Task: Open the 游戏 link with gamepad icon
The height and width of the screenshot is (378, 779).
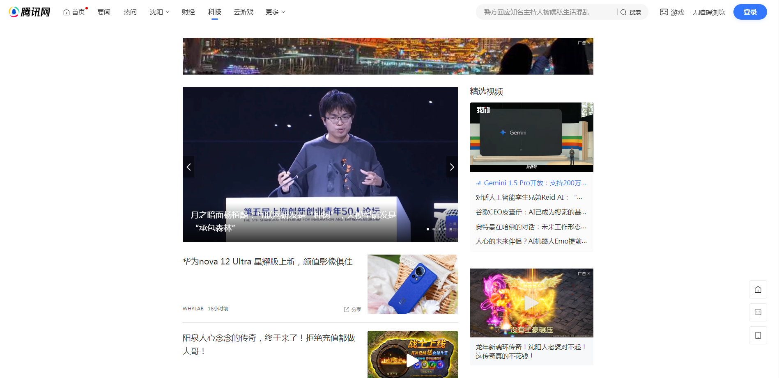Action: pyautogui.click(x=672, y=12)
